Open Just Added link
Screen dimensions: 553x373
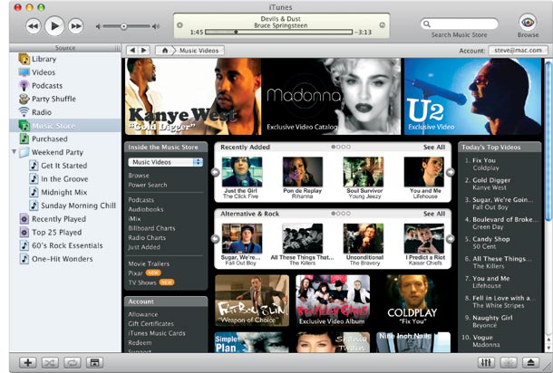tap(144, 247)
